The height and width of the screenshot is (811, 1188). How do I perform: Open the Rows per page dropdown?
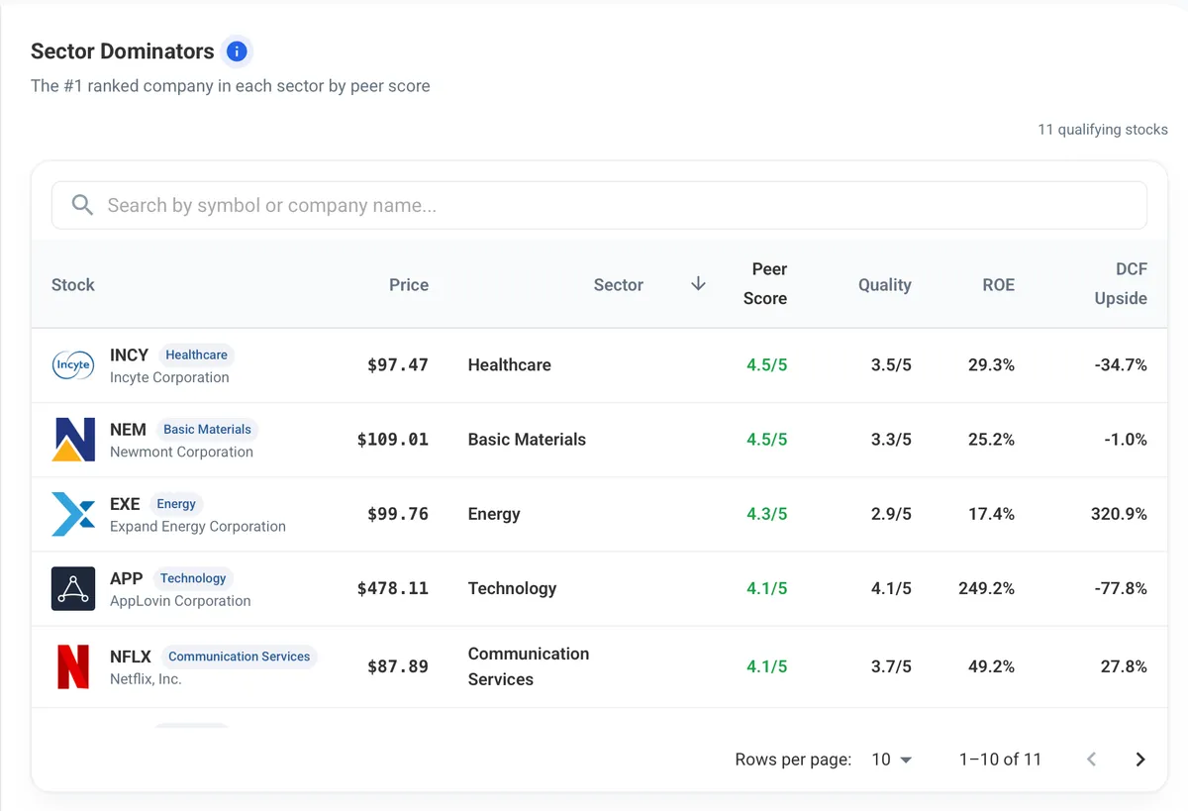891,760
